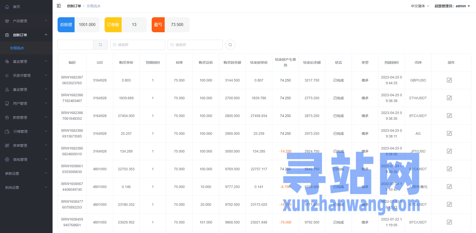The width and height of the screenshot is (476, 233).
Task: Open 用户管理 in the sidebar
Action: pos(26,103)
